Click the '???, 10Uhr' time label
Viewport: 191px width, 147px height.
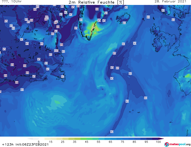tap(12, 2)
